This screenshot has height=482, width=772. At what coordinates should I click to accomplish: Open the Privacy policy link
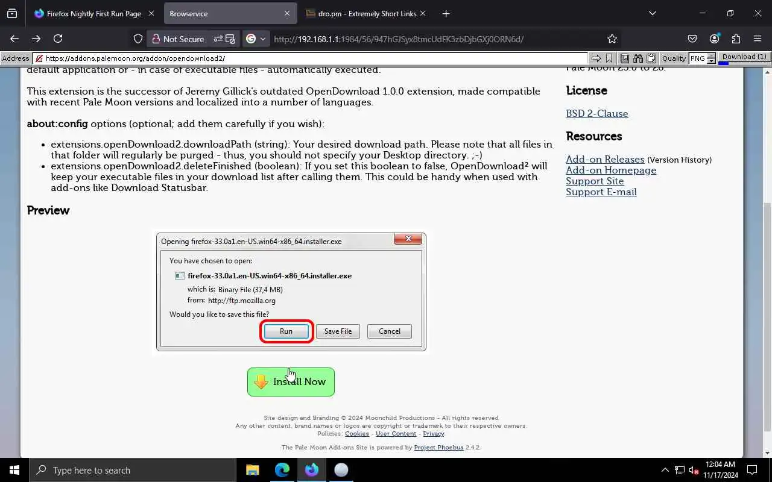(x=434, y=434)
